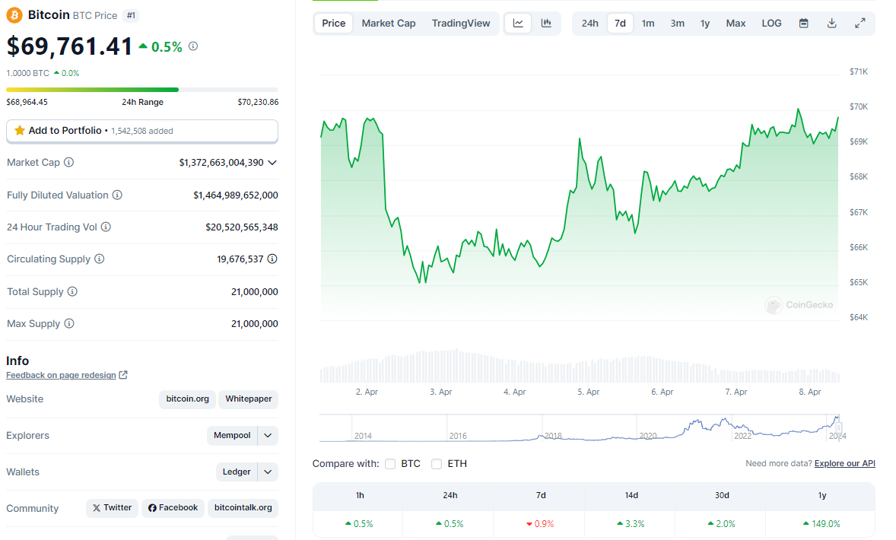Open the Wallets dropdown arrow

pos(268,472)
